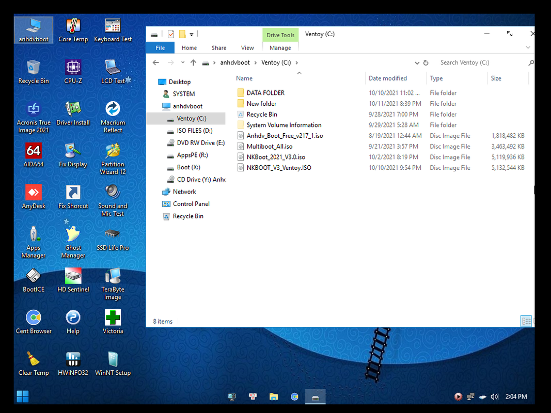
Task: Select the SSD Life Pro icon
Action: (x=113, y=239)
